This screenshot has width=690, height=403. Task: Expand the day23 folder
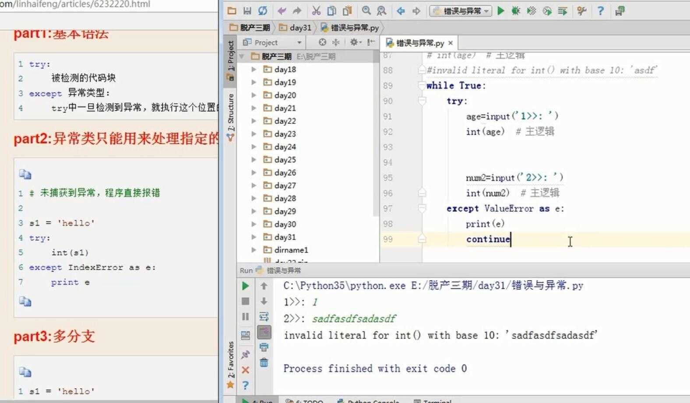(x=254, y=134)
